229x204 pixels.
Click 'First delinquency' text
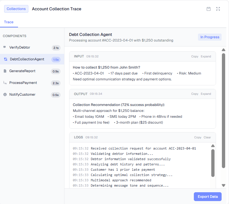(x=158, y=73)
